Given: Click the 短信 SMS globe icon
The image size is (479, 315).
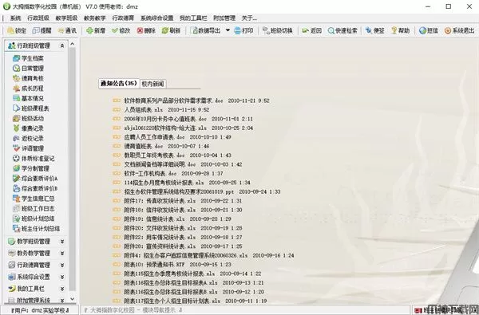Looking at the screenshot, I should [422, 30].
